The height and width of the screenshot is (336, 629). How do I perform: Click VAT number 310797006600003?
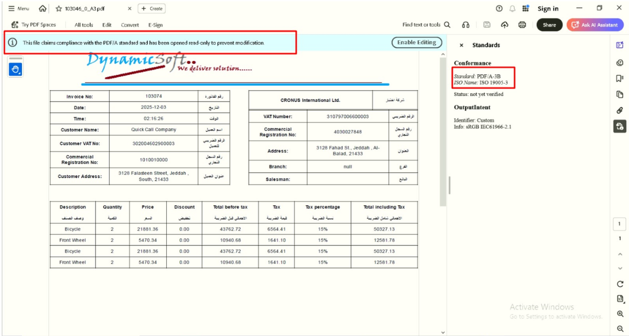[x=348, y=116]
